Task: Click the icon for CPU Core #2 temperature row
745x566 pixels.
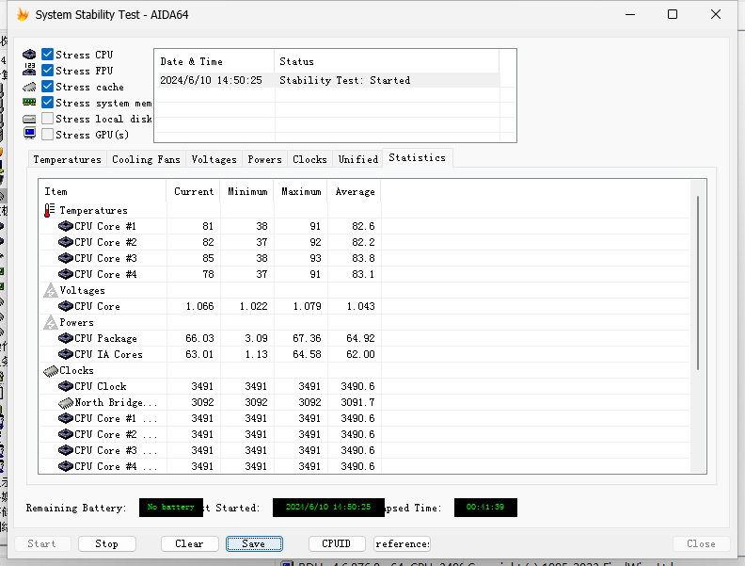Action: point(66,242)
